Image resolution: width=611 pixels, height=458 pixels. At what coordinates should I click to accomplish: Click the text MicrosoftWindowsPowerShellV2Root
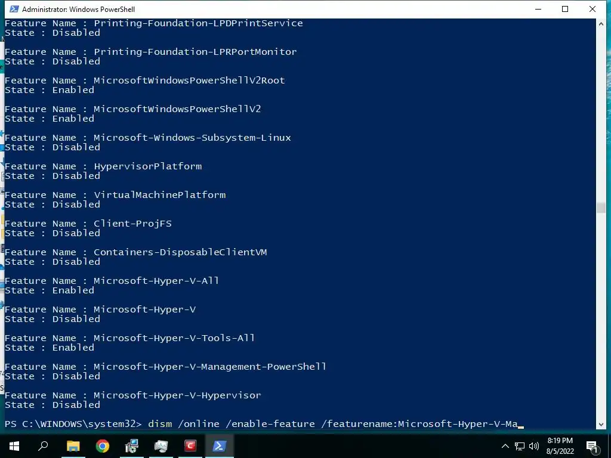(189, 81)
